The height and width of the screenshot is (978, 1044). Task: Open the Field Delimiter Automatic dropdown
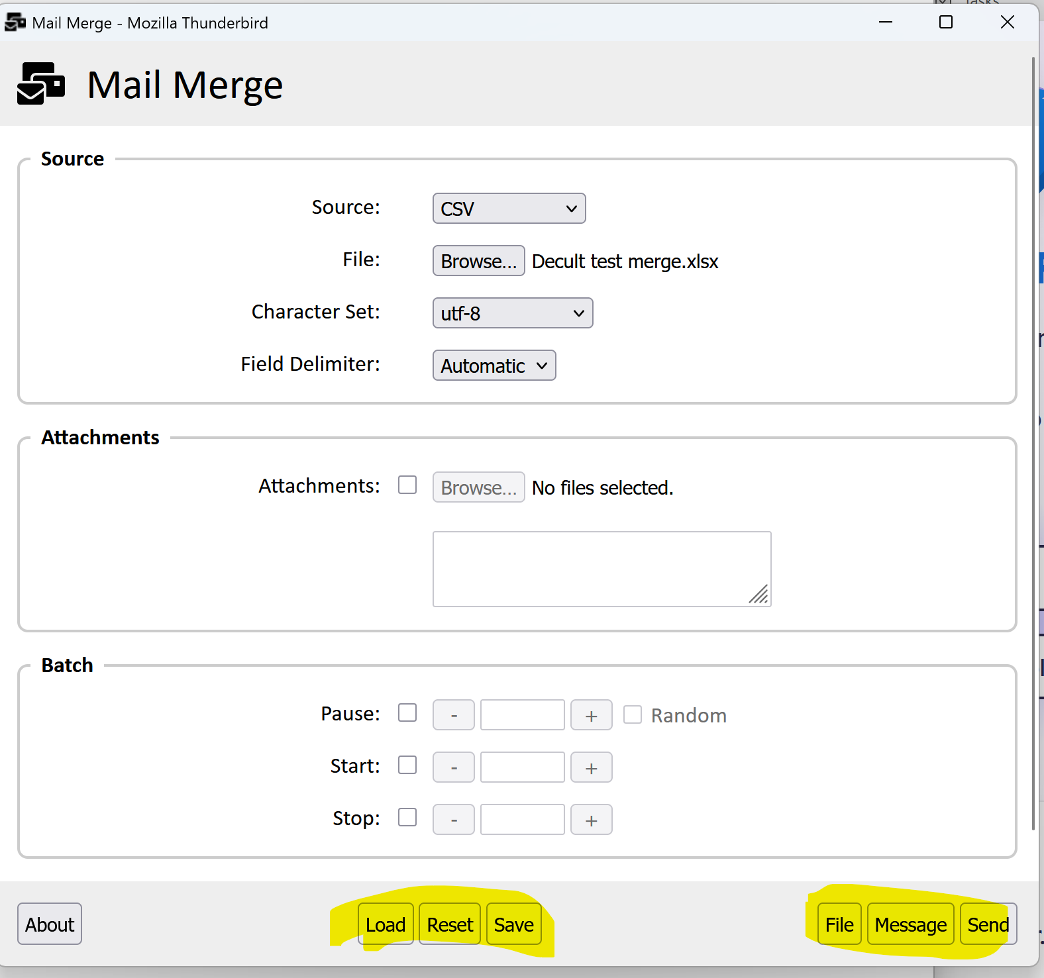coord(494,366)
